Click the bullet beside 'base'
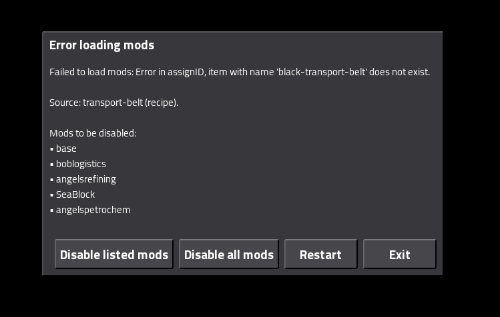The image size is (500, 317). pyautogui.click(x=51, y=149)
